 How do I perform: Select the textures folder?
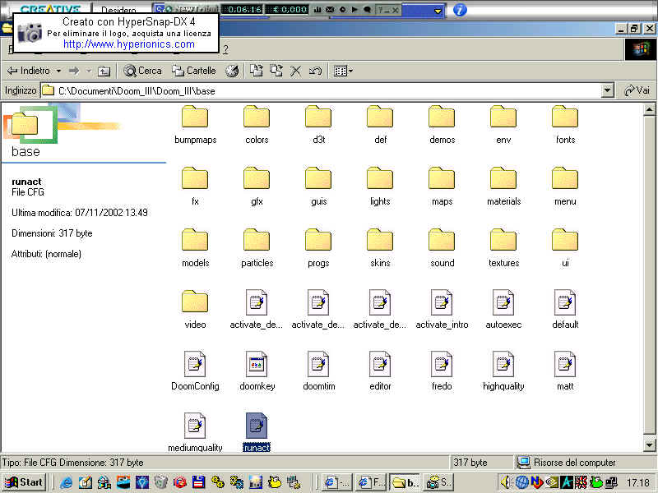503,248
